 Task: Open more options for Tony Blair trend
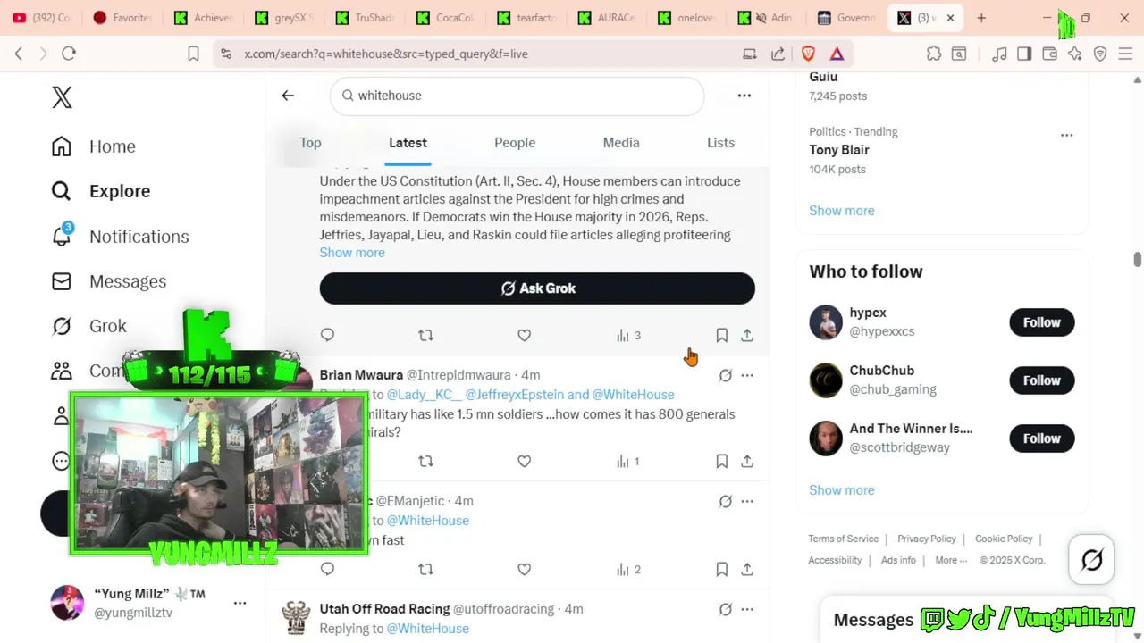click(1066, 135)
